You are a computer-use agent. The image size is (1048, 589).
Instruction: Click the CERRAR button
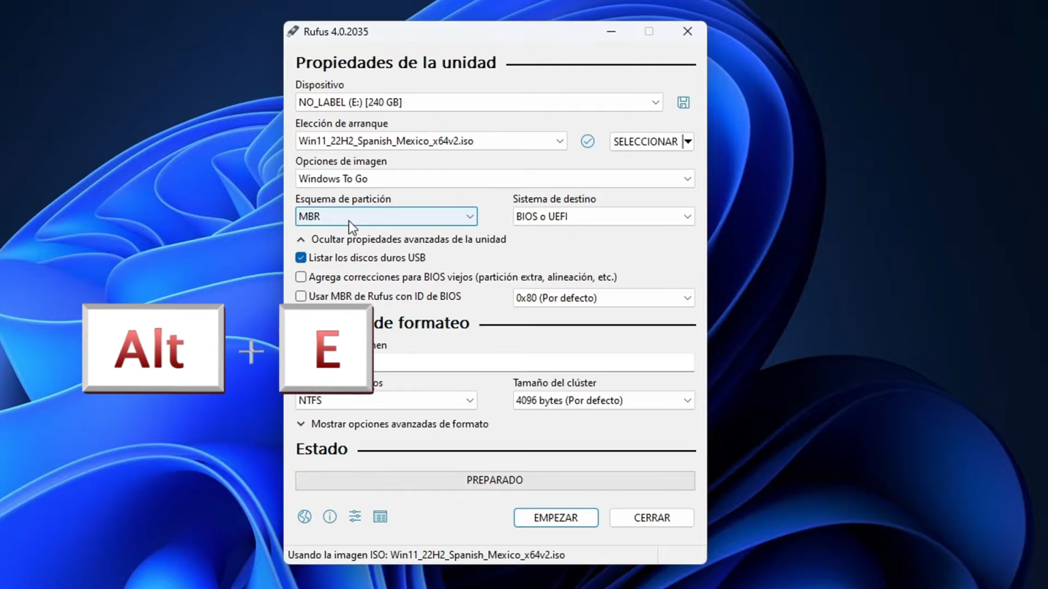pyautogui.click(x=651, y=517)
